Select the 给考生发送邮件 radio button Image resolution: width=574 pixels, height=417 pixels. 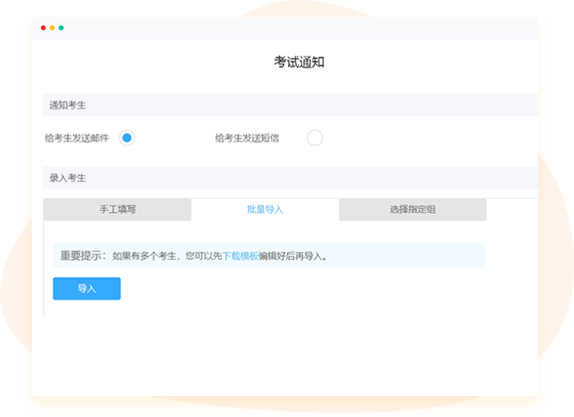127,137
